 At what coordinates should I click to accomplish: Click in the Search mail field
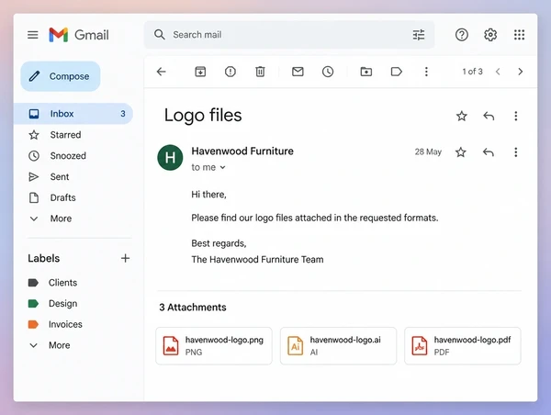pos(289,35)
